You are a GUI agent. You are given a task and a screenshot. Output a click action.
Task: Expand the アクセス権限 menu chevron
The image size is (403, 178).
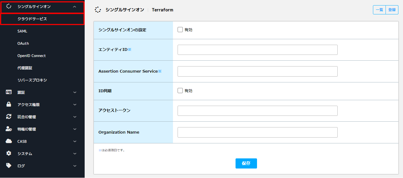(75, 105)
